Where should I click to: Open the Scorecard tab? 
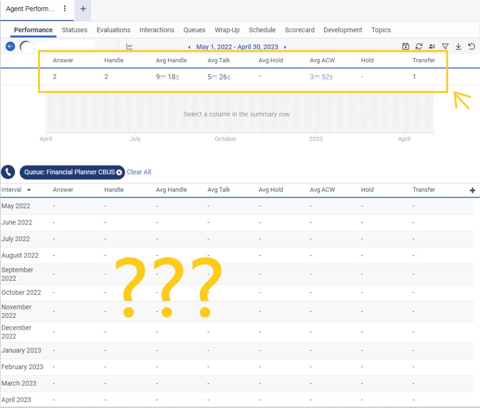[x=300, y=30]
